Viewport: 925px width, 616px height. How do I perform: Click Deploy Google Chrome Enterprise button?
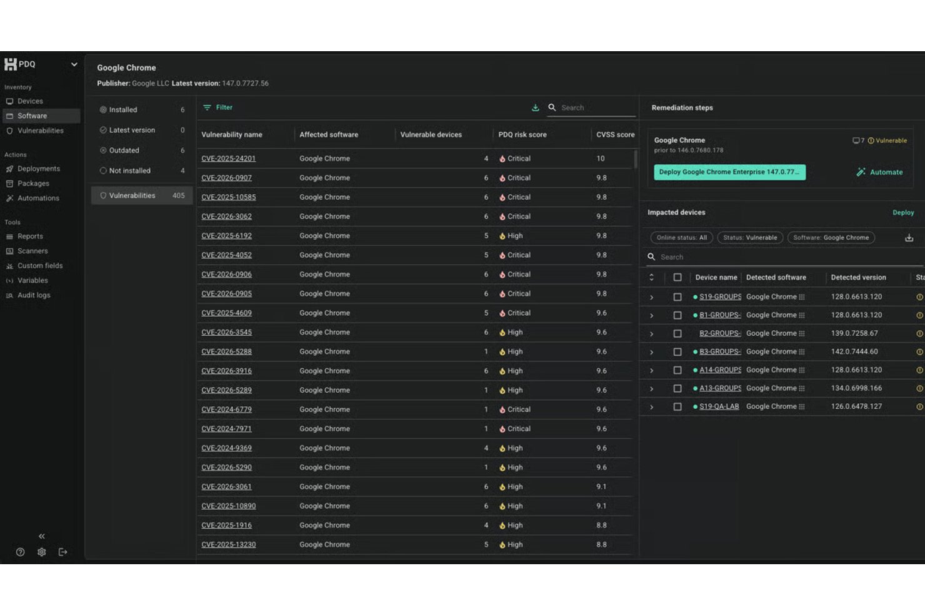point(729,172)
